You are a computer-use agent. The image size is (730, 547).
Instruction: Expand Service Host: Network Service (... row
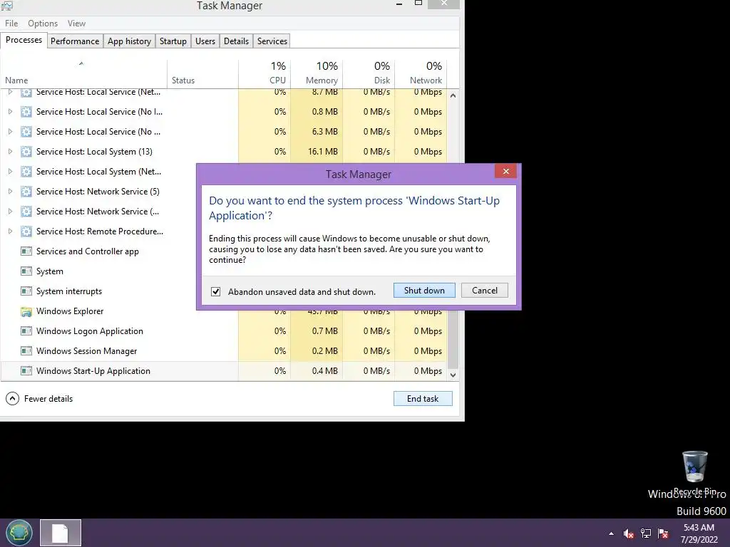(10, 211)
